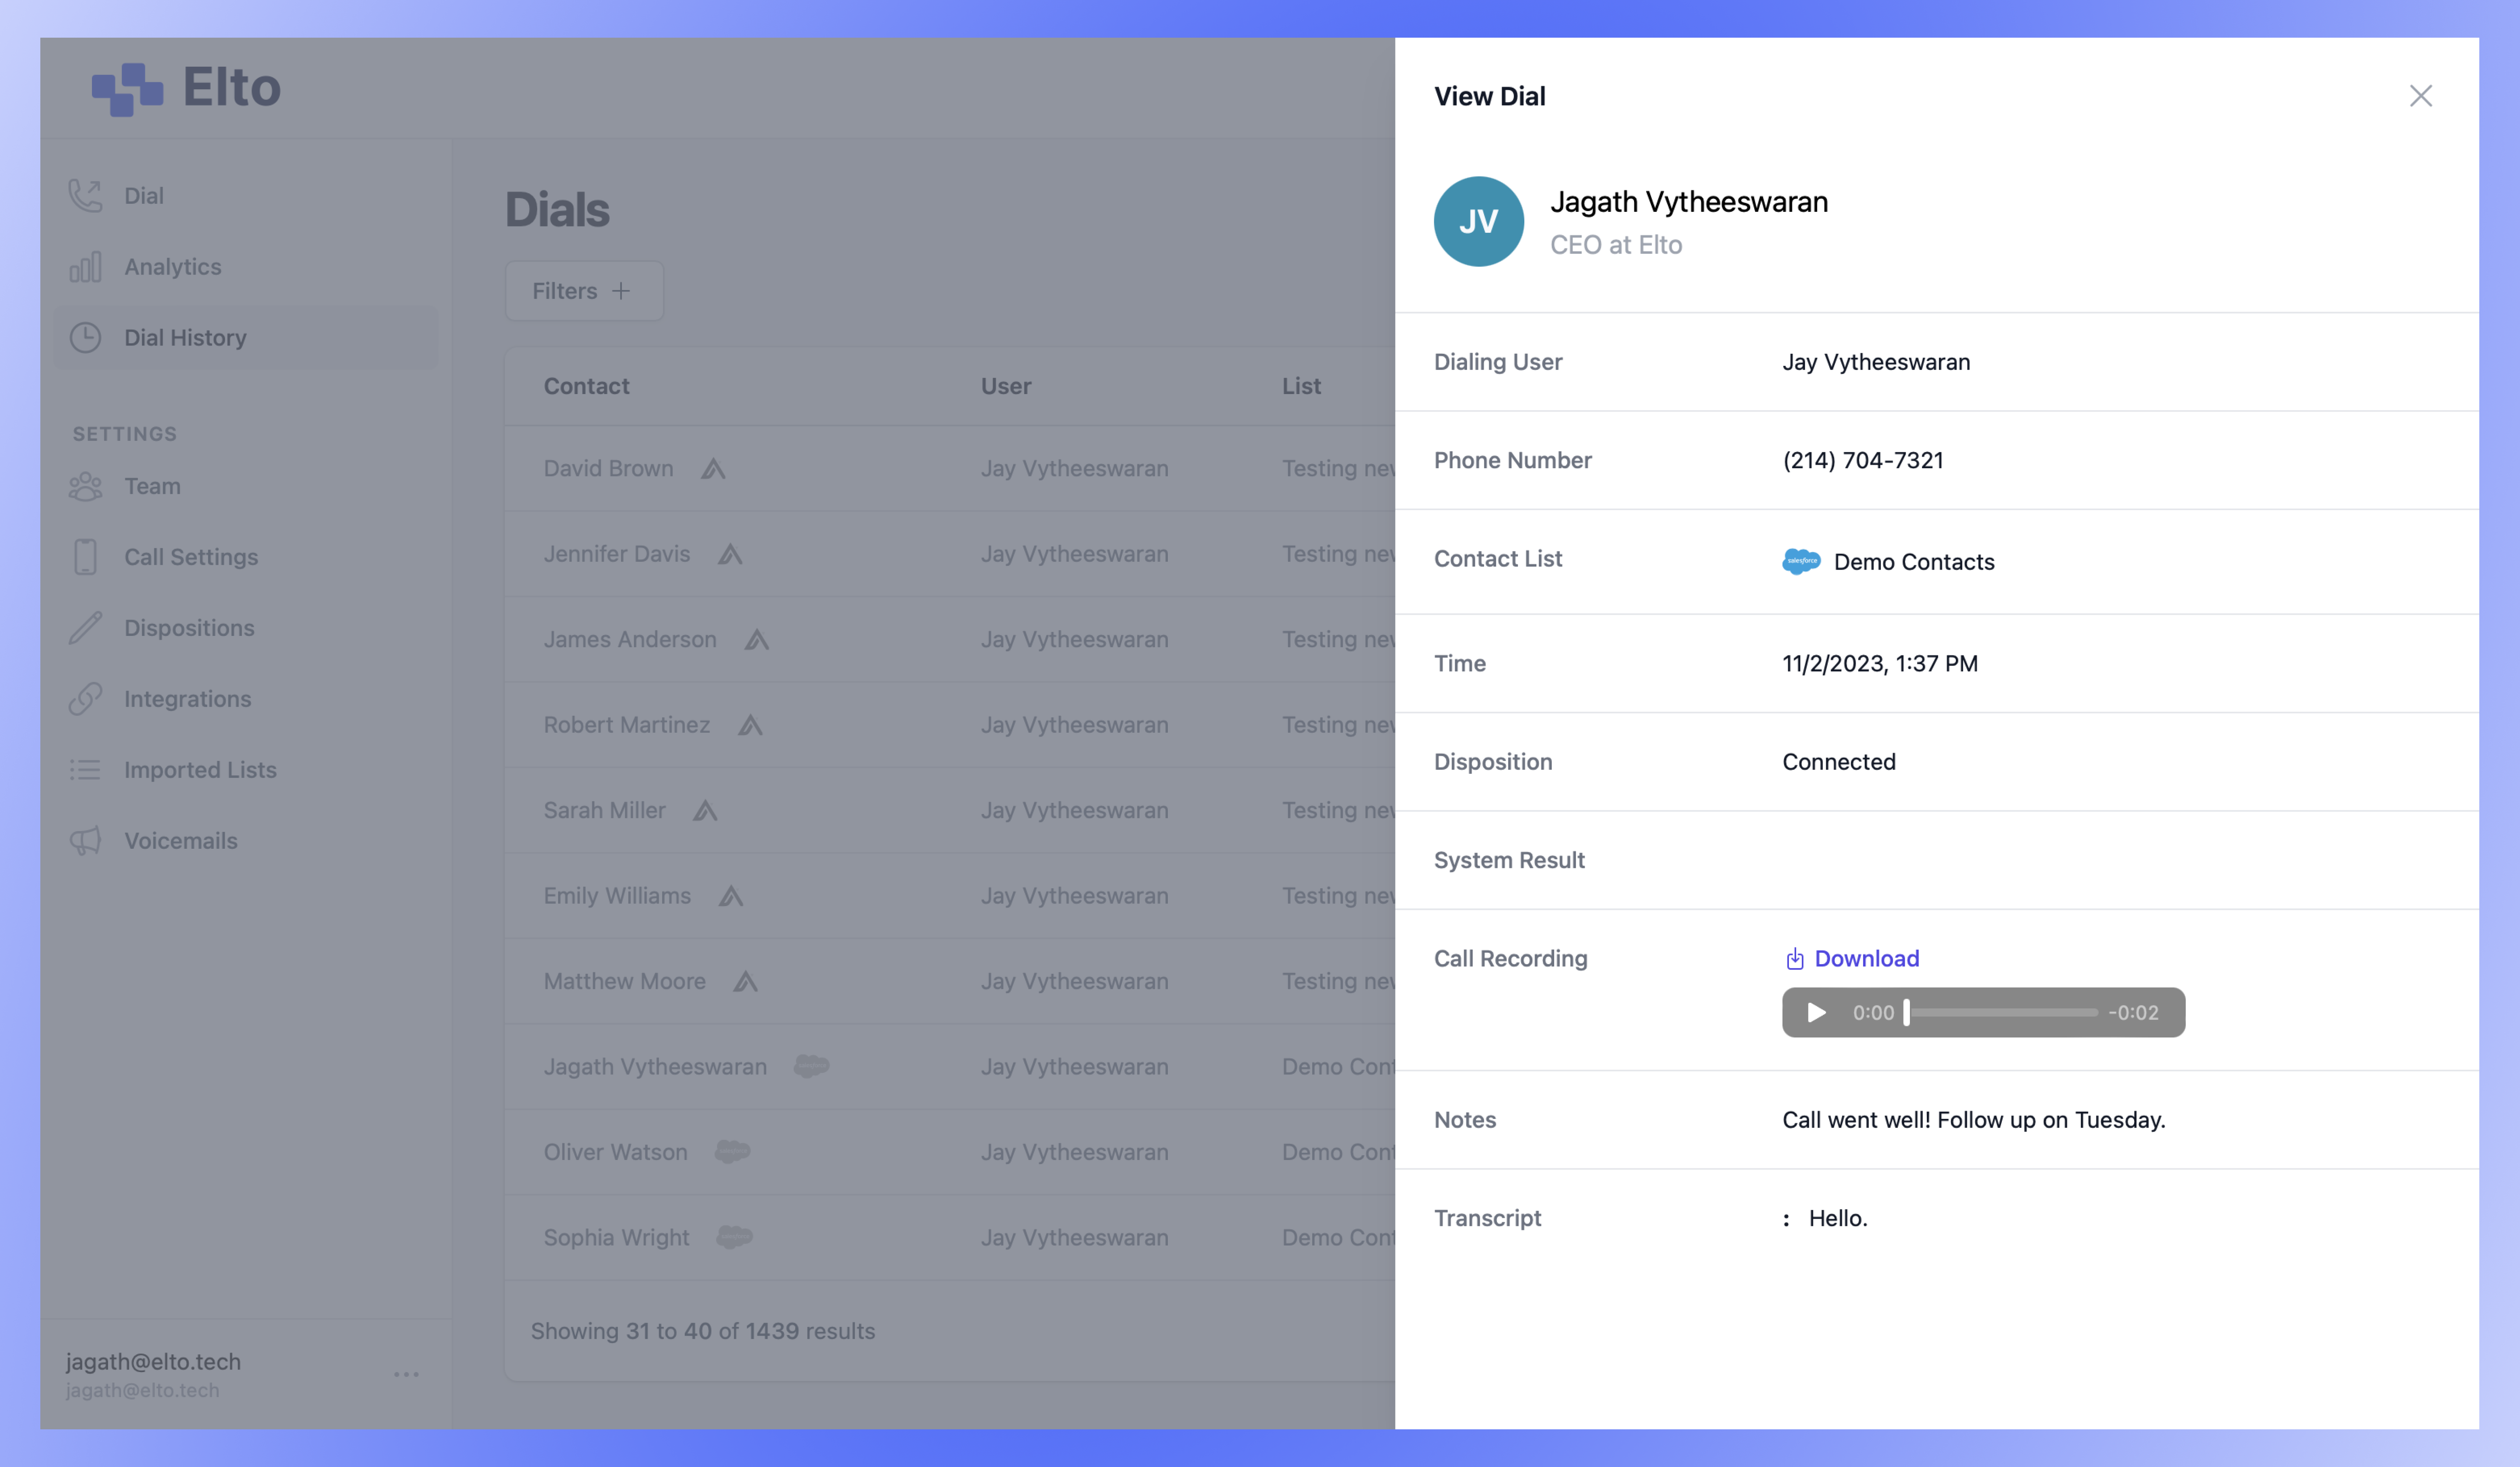Click the Analytics bar chart icon
The height and width of the screenshot is (1467, 2520).
[x=85, y=267]
